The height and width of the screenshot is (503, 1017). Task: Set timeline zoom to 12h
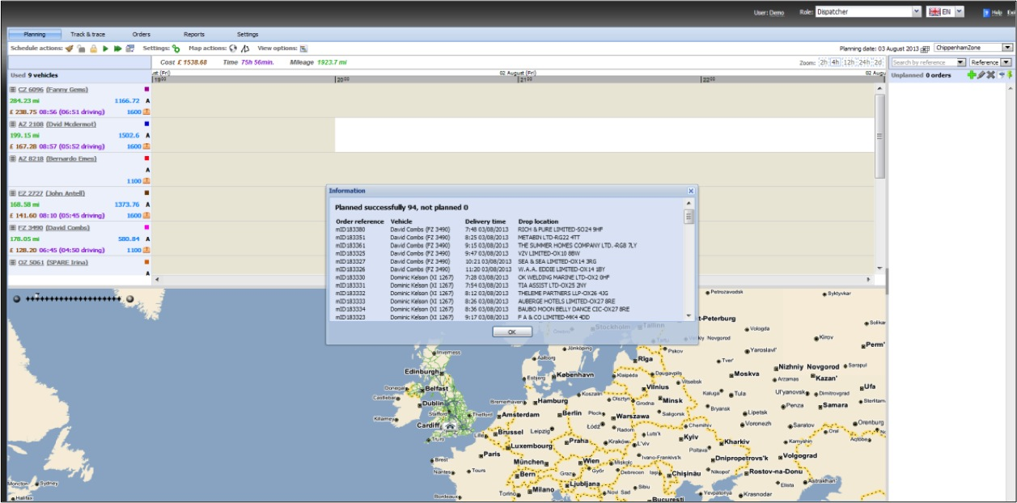pos(849,62)
